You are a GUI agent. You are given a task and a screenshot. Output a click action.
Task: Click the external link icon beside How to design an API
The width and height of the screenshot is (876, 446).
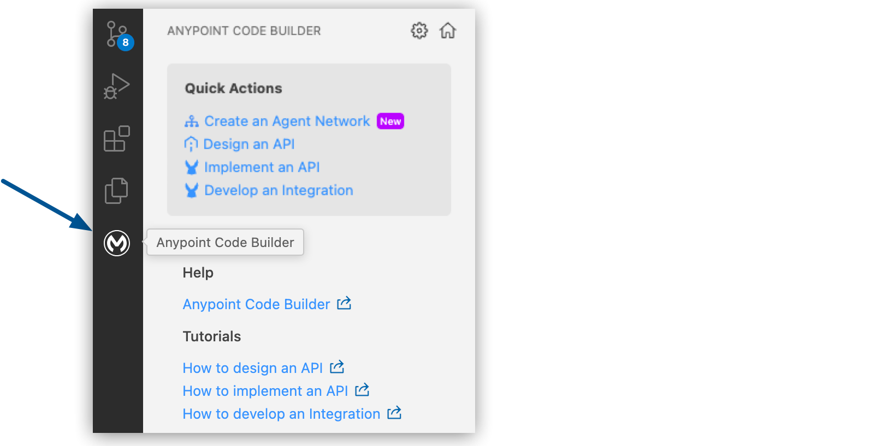pos(337,367)
